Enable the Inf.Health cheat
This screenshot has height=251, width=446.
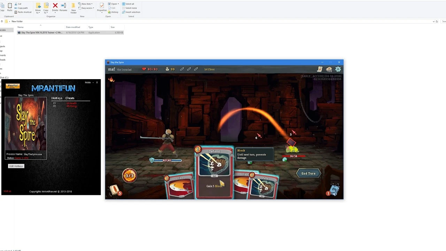pyautogui.click(x=71, y=103)
